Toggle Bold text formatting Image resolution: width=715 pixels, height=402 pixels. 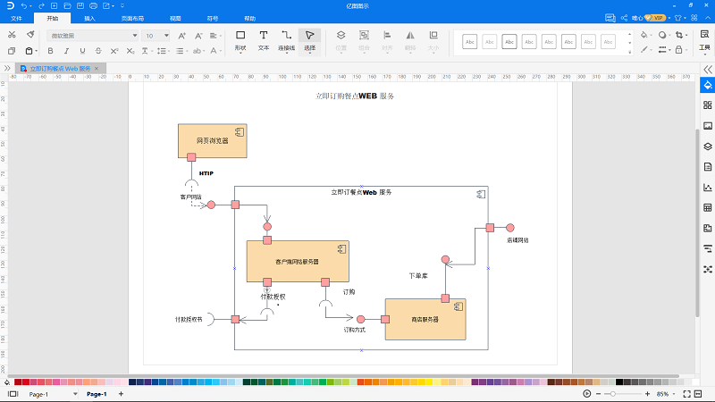coord(51,51)
